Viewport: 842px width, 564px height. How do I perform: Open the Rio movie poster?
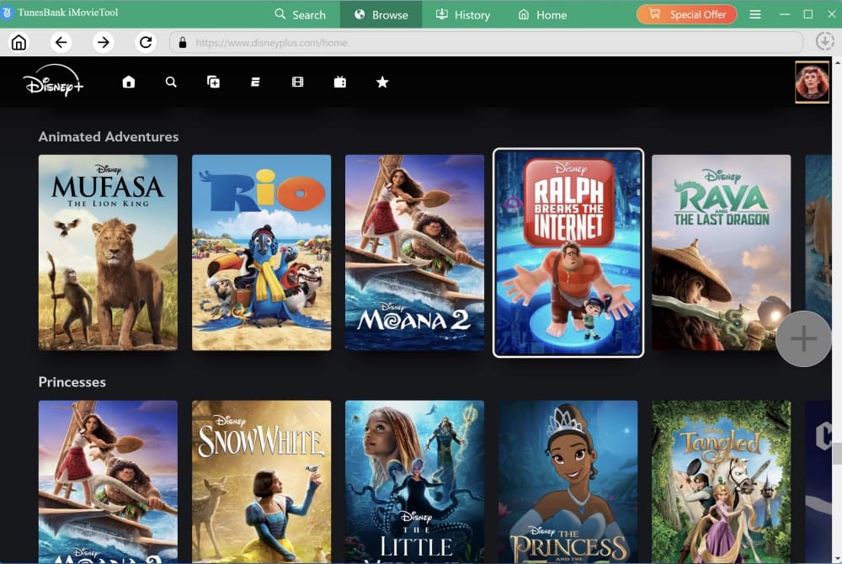pos(262,253)
